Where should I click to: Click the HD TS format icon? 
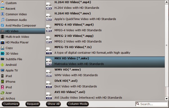49,51
